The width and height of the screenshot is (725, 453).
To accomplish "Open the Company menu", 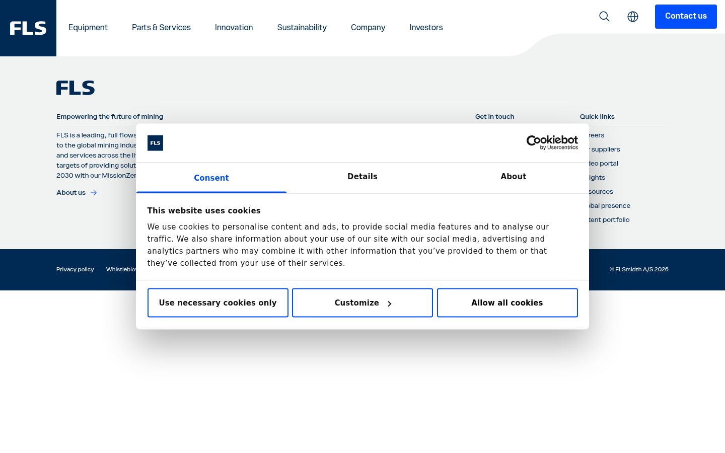I will pos(368,28).
